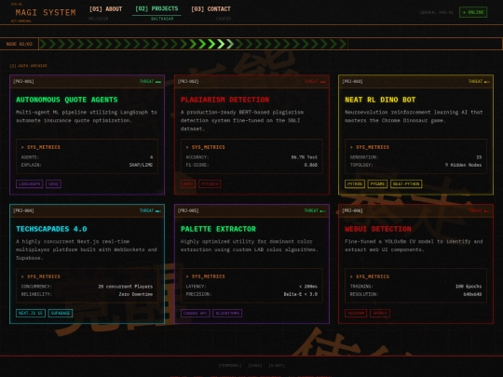
Task: Click the [PRJ-003] card ID label
Action: click(352, 81)
